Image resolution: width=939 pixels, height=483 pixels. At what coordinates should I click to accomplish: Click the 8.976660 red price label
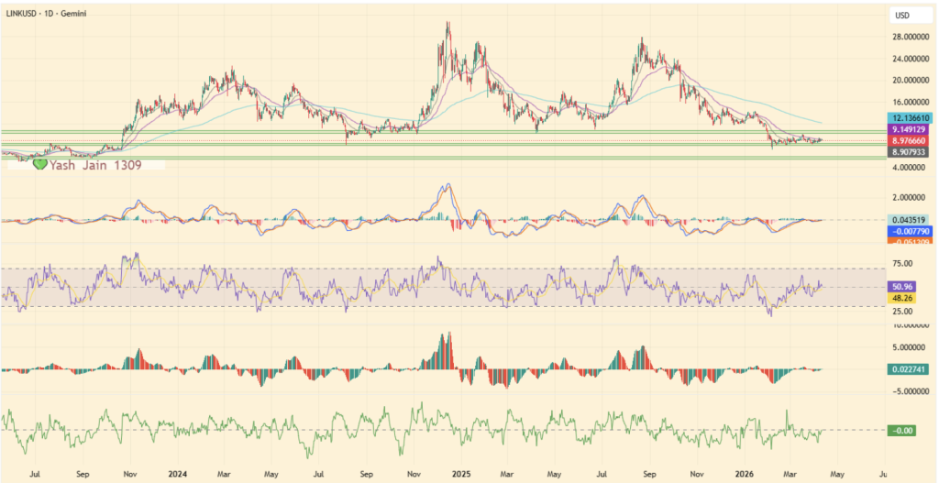coord(907,140)
